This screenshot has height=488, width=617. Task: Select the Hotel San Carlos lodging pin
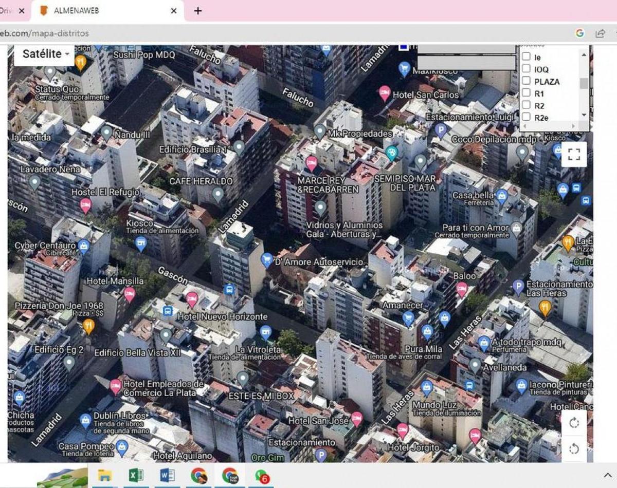(x=385, y=93)
